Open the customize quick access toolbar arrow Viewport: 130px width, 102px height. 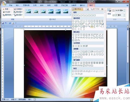click(x=16, y=23)
